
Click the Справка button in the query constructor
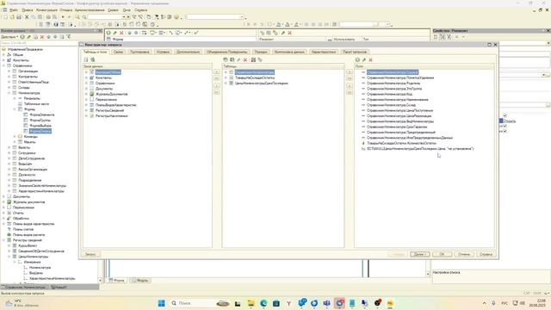pos(486,254)
